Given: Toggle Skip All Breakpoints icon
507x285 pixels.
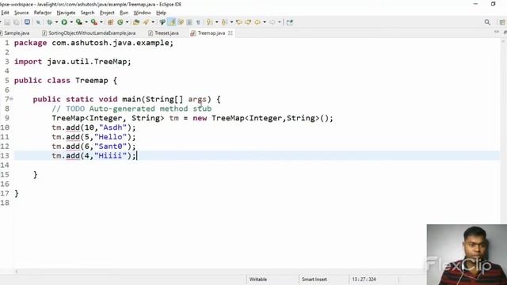Looking at the screenshot, I should click(x=38, y=22).
